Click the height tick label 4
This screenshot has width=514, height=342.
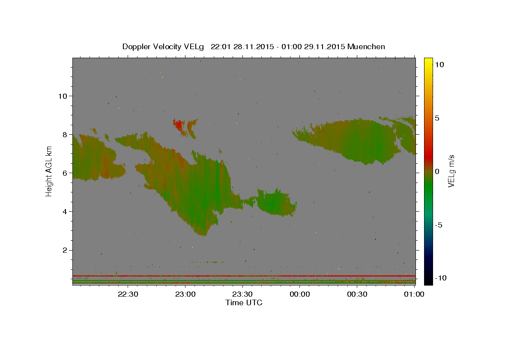click(x=65, y=211)
